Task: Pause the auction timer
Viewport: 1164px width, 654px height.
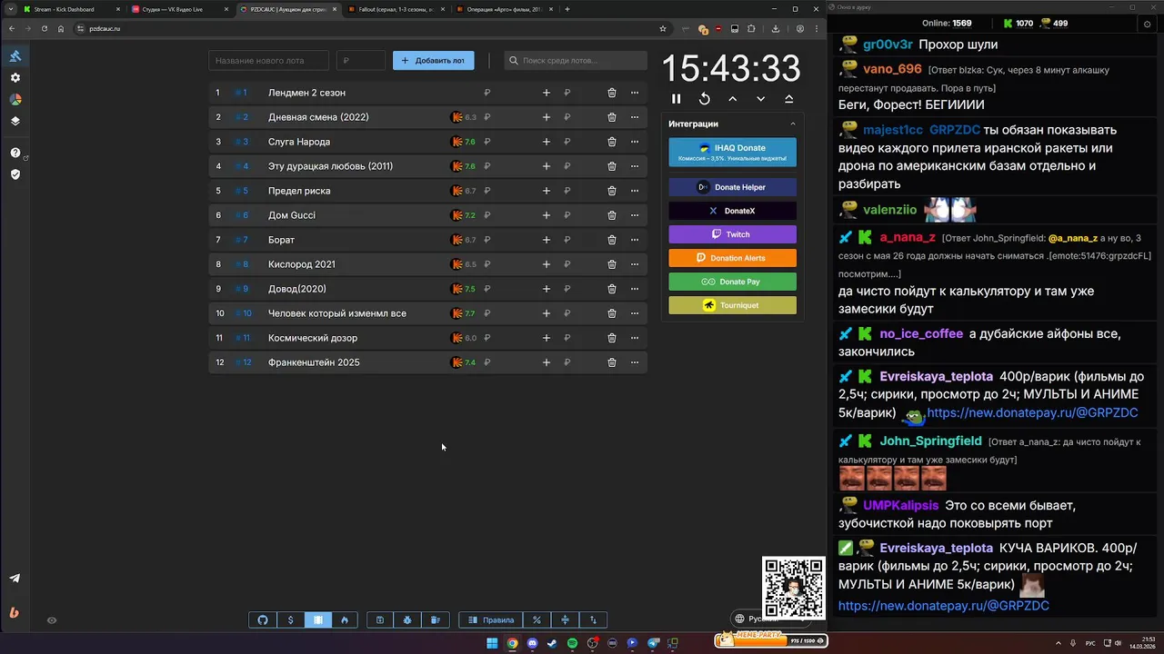Action: point(676,99)
